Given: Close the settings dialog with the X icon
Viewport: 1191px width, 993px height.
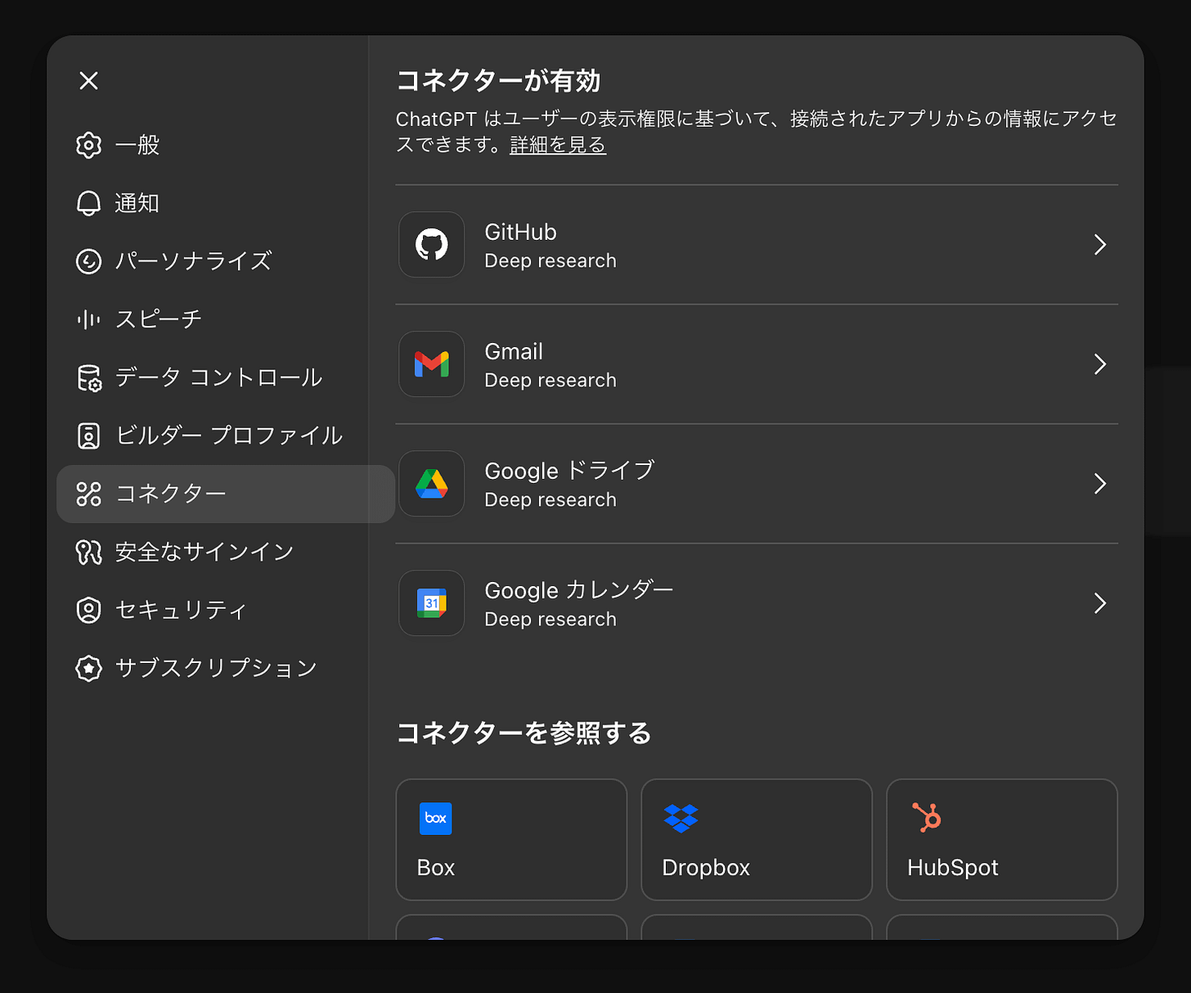Looking at the screenshot, I should (x=88, y=80).
